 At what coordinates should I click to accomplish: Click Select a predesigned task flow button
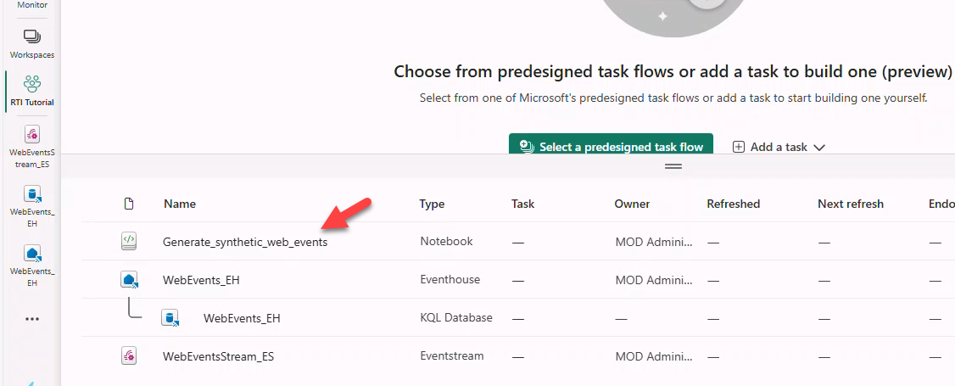click(611, 146)
